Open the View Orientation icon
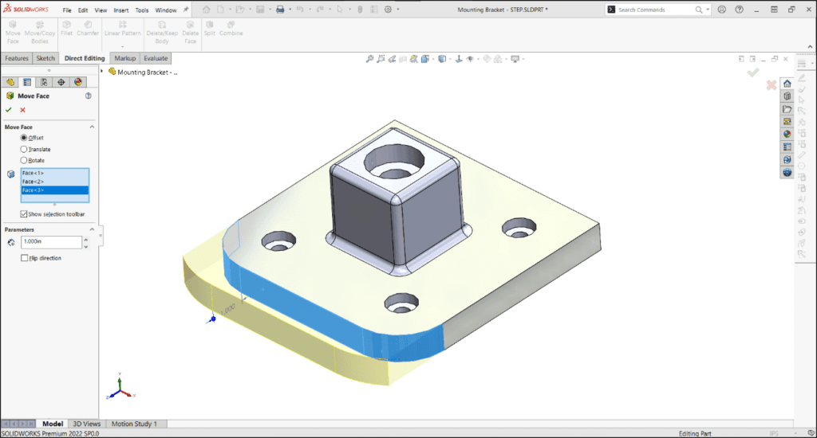817x438 pixels. [425, 59]
